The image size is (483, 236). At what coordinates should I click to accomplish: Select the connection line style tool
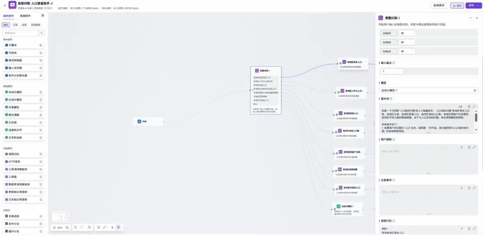pos(104,228)
